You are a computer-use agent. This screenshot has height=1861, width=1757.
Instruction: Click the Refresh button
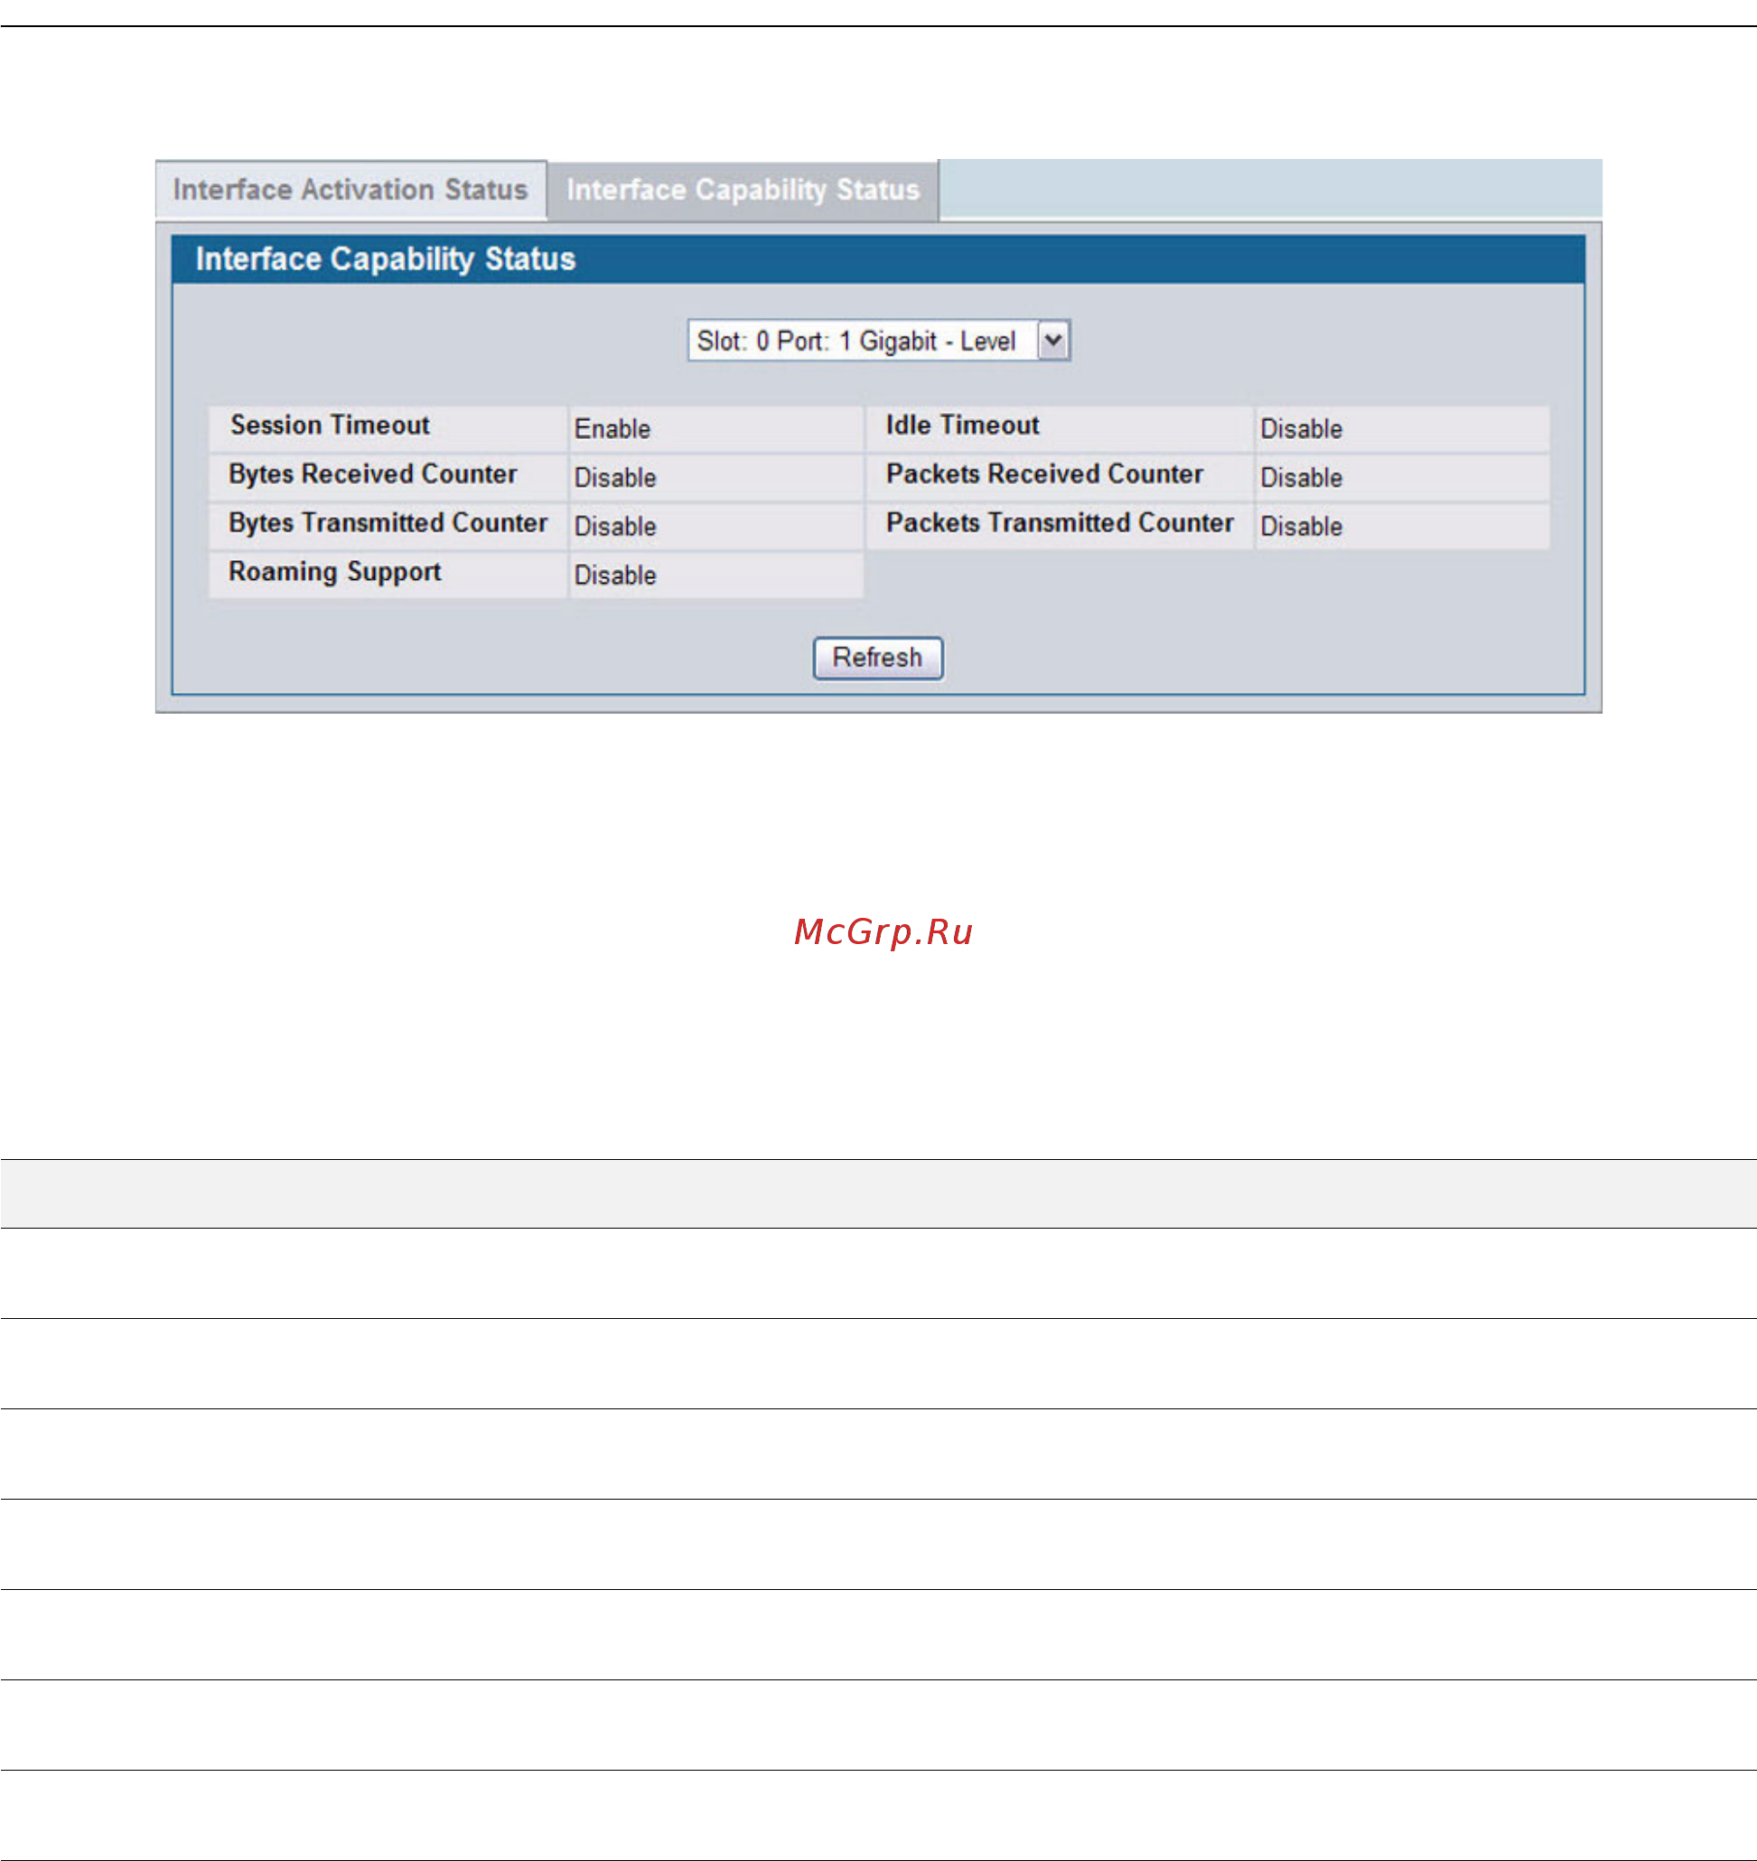point(877,658)
